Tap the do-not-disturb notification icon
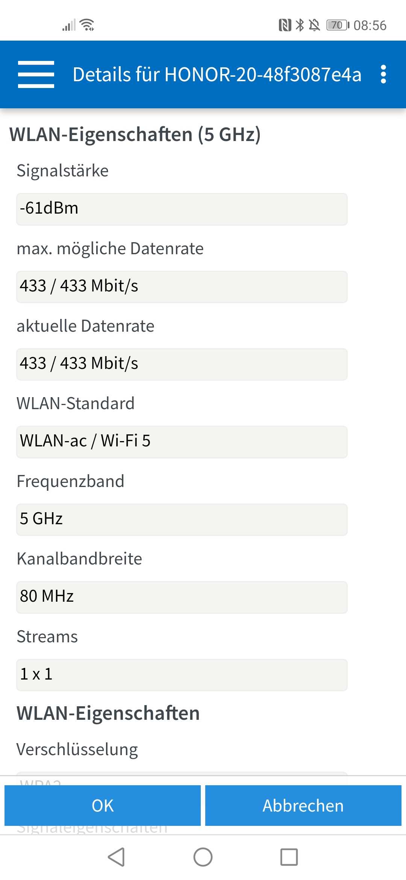This screenshot has height=880, width=406. [x=316, y=25]
